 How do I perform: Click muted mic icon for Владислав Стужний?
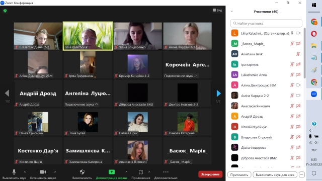click(292, 137)
